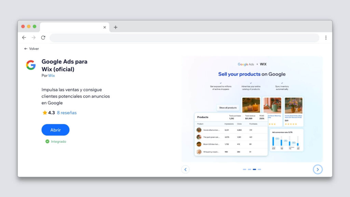The height and width of the screenshot is (197, 350).
Task: Click the Sell your products on Google heading
Action: pyautogui.click(x=252, y=74)
